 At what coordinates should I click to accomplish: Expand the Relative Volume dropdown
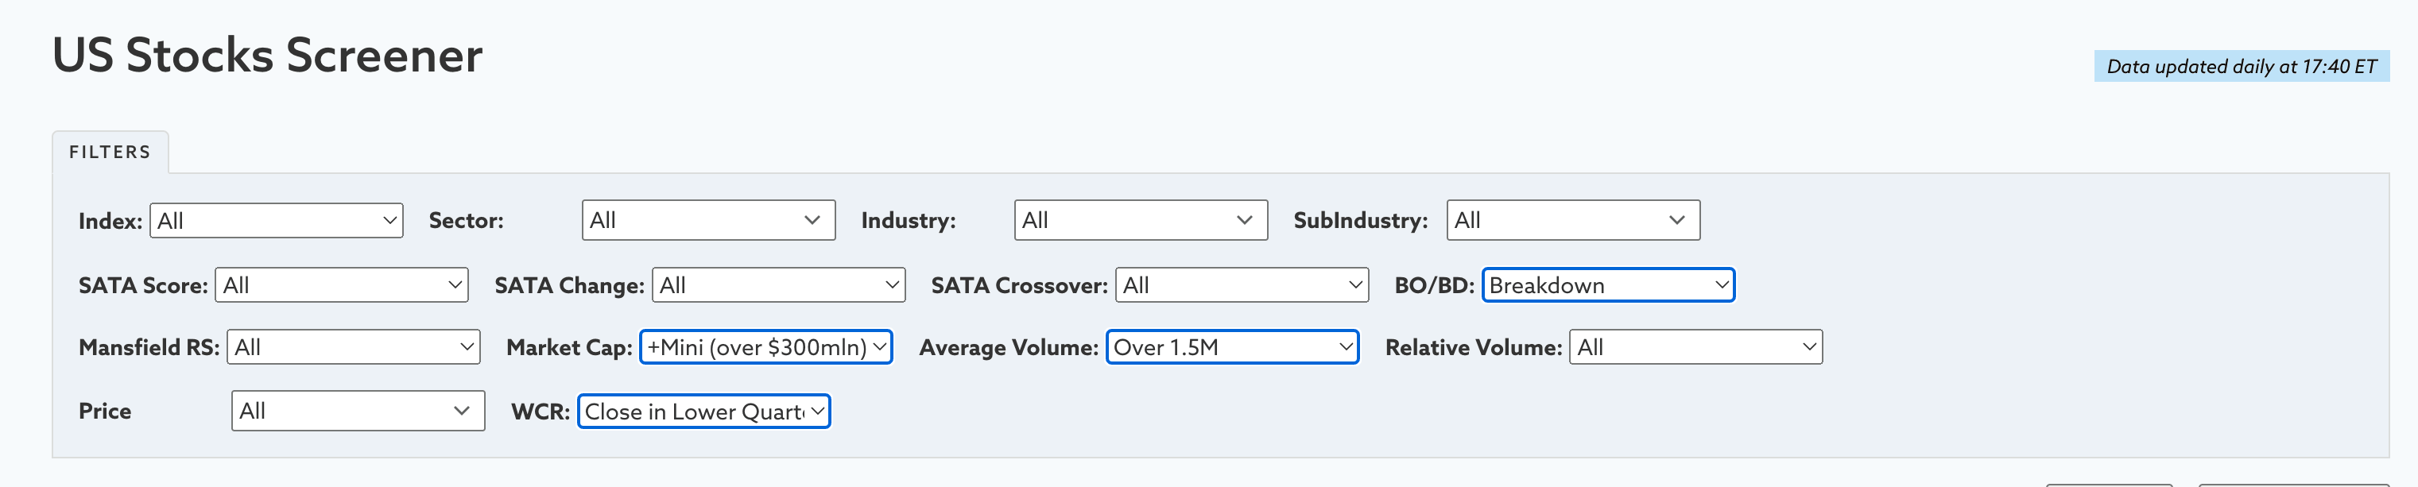(1695, 347)
